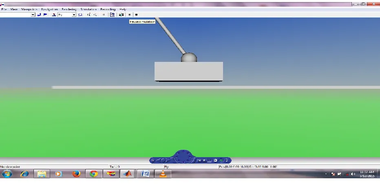Click the simulation time T= status field
This screenshot has height=184, width=380.
pos(115,167)
